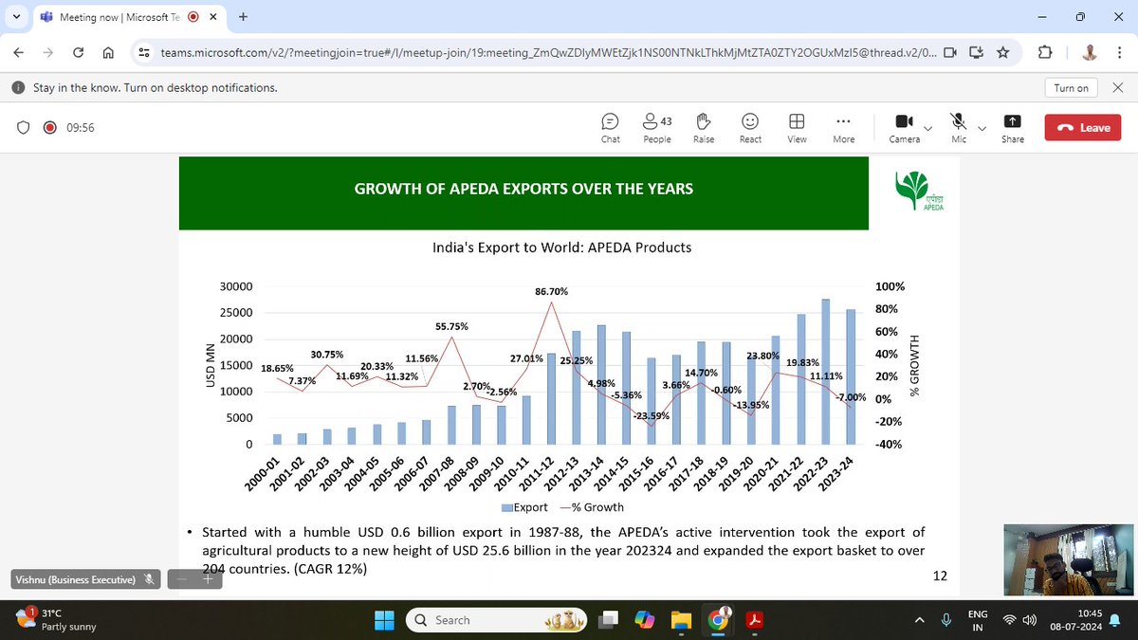Leave the meeting
This screenshot has width=1138, height=640.
(x=1082, y=128)
